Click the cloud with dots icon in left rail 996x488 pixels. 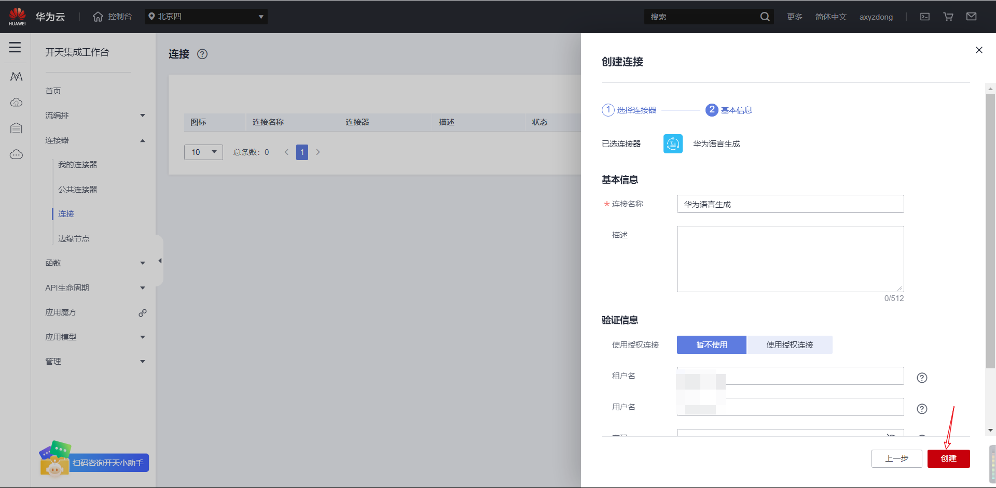16,154
